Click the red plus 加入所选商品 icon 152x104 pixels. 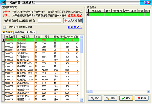pyautogui.click(x=65, y=20)
